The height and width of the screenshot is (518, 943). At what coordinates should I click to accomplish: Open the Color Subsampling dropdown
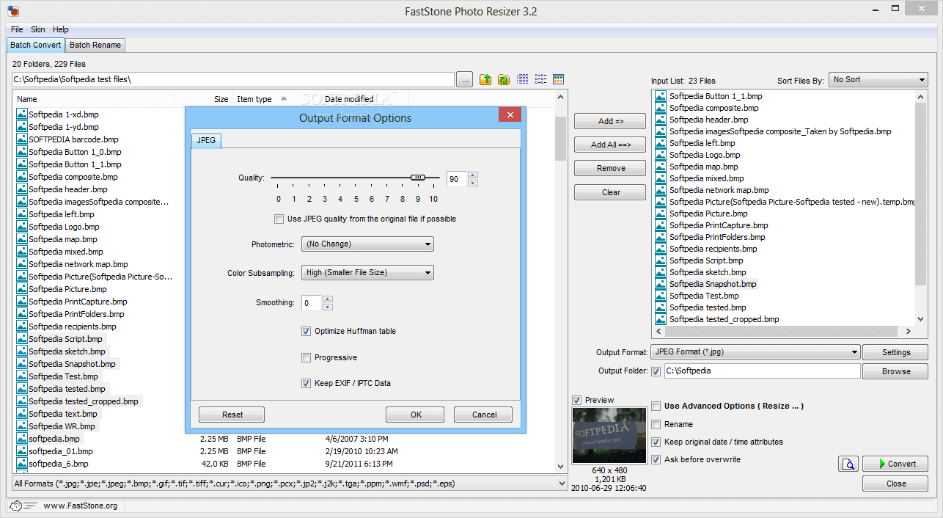pyautogui.click(x=367, y=272)
